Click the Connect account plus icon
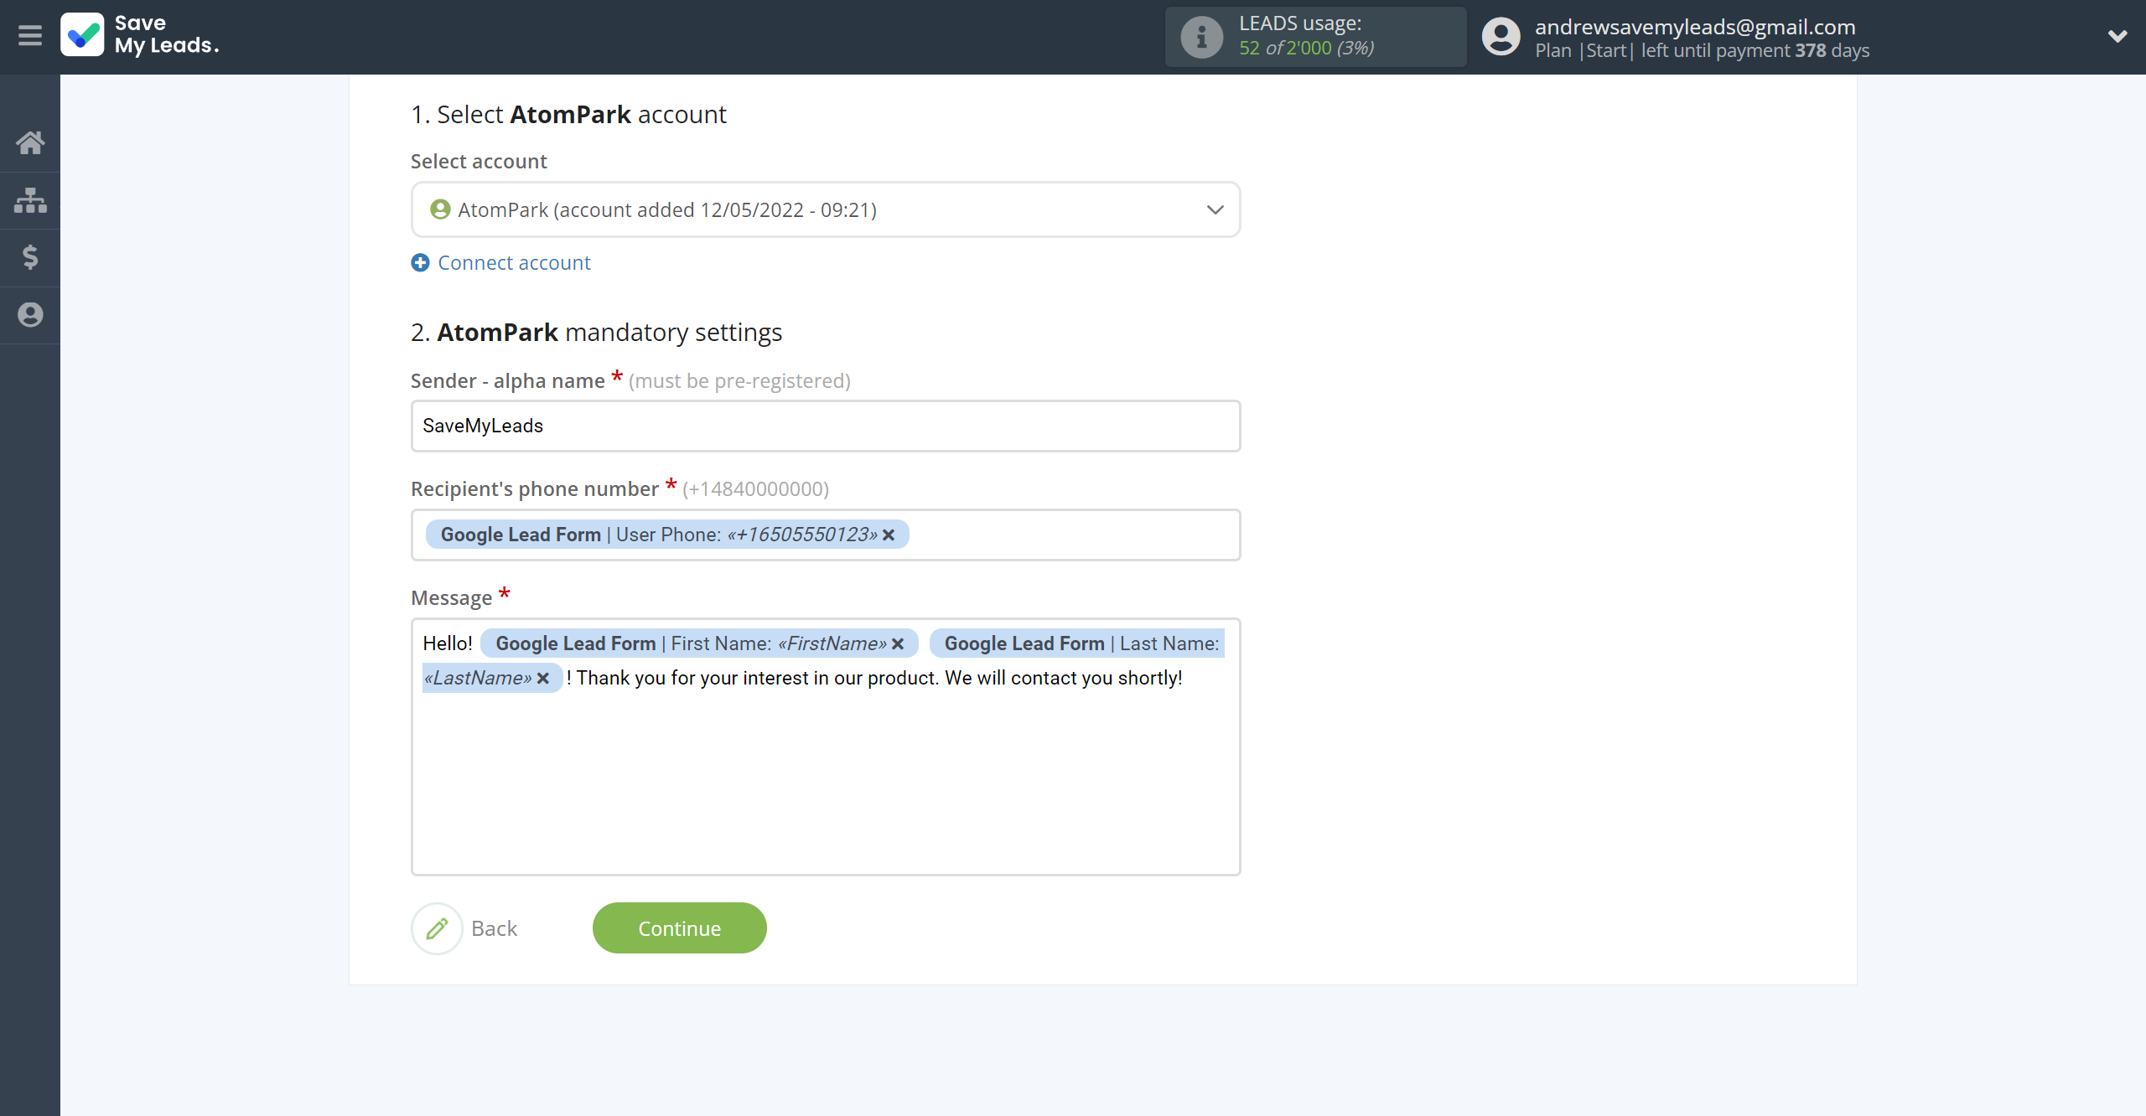2146x1116 pixels. coord(420,263)
